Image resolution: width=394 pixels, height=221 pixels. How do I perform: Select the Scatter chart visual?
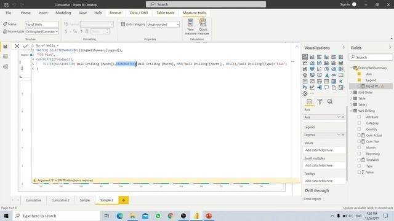click(x=319, y=69)
